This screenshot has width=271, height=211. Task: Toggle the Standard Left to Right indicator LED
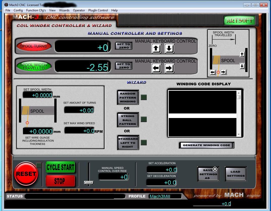(x=144, y=143)
